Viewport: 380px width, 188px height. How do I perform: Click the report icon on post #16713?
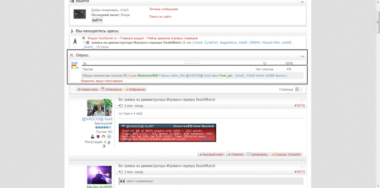(302, 166)
